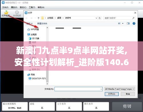Viewport: 143px width, 112px height.
Task: Expand the address bar history chevron
Action: (x=96, y=18)
